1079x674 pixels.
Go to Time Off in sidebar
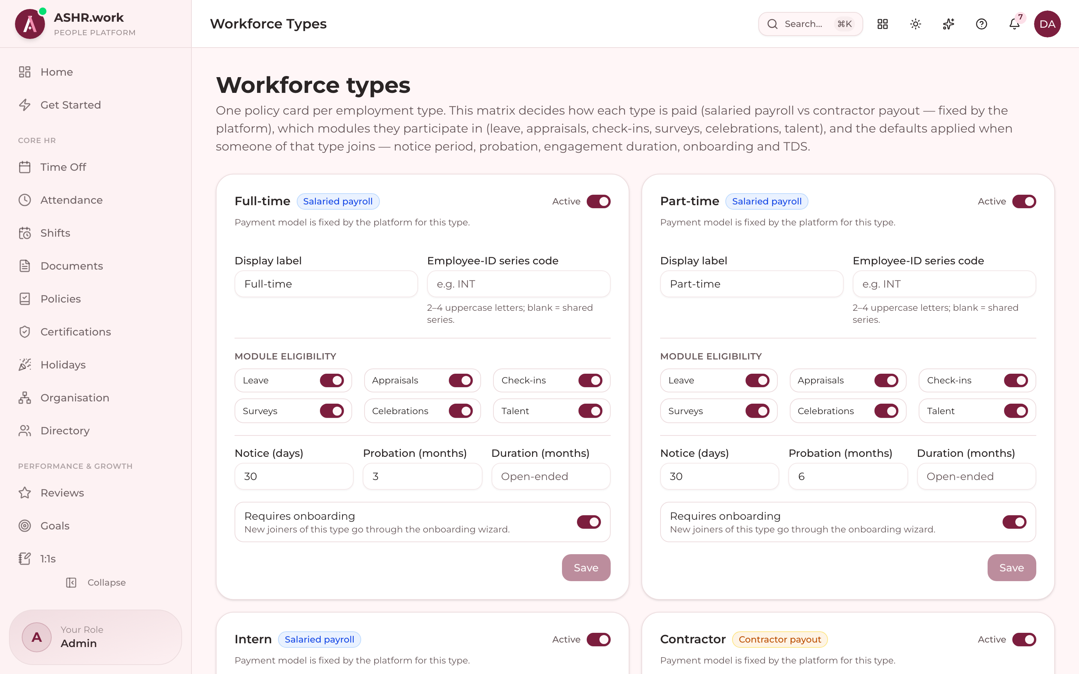96,167
